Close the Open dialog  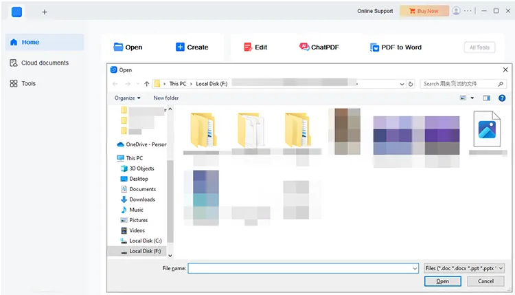[505, 69]
